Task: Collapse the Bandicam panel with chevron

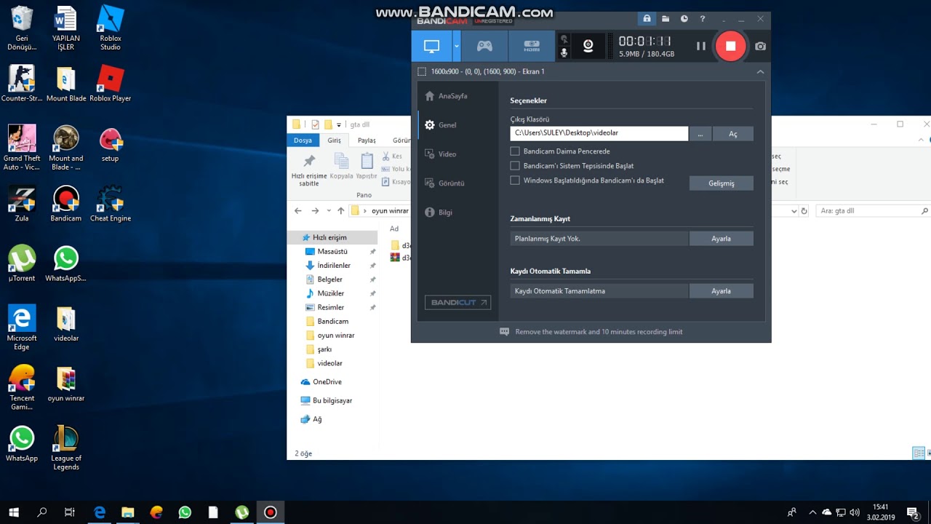Action: [x=760, y=71]
